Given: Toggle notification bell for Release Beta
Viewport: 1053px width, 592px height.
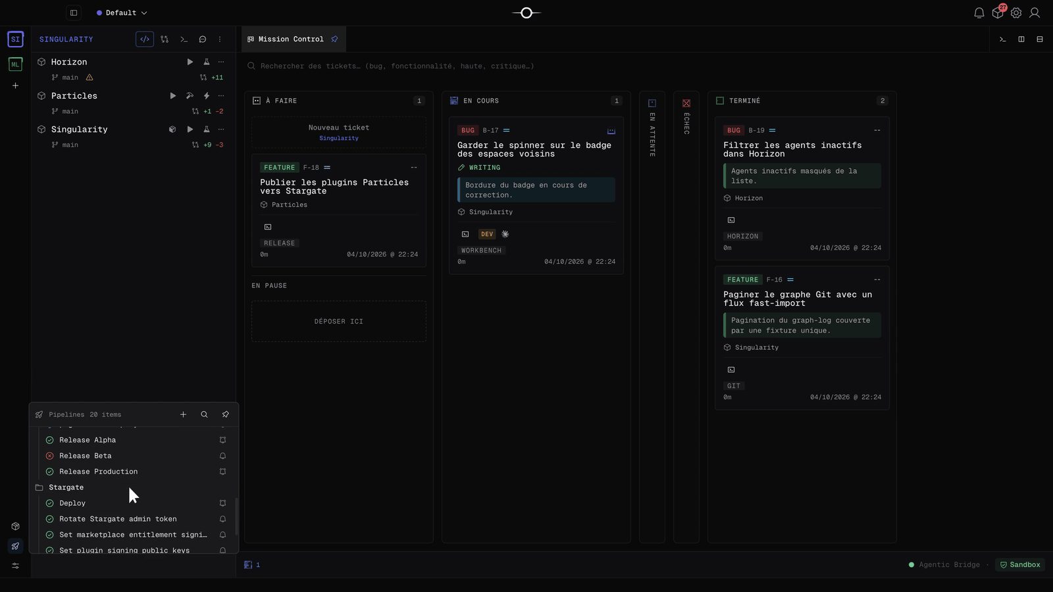Looking at the screenshot, I should click(x=222, y=456).
